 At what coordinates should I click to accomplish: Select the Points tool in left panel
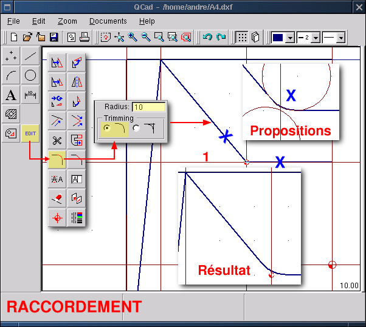pyautogui.click(x=11, y=56)
